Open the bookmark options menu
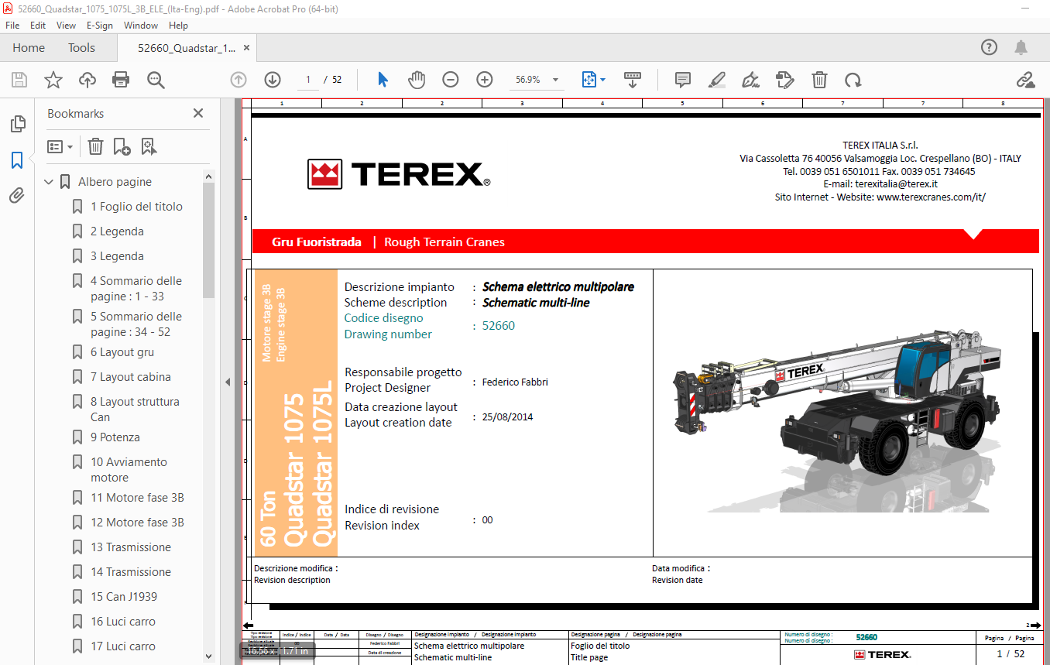1050x665 pixels. (x=60, y=146)
